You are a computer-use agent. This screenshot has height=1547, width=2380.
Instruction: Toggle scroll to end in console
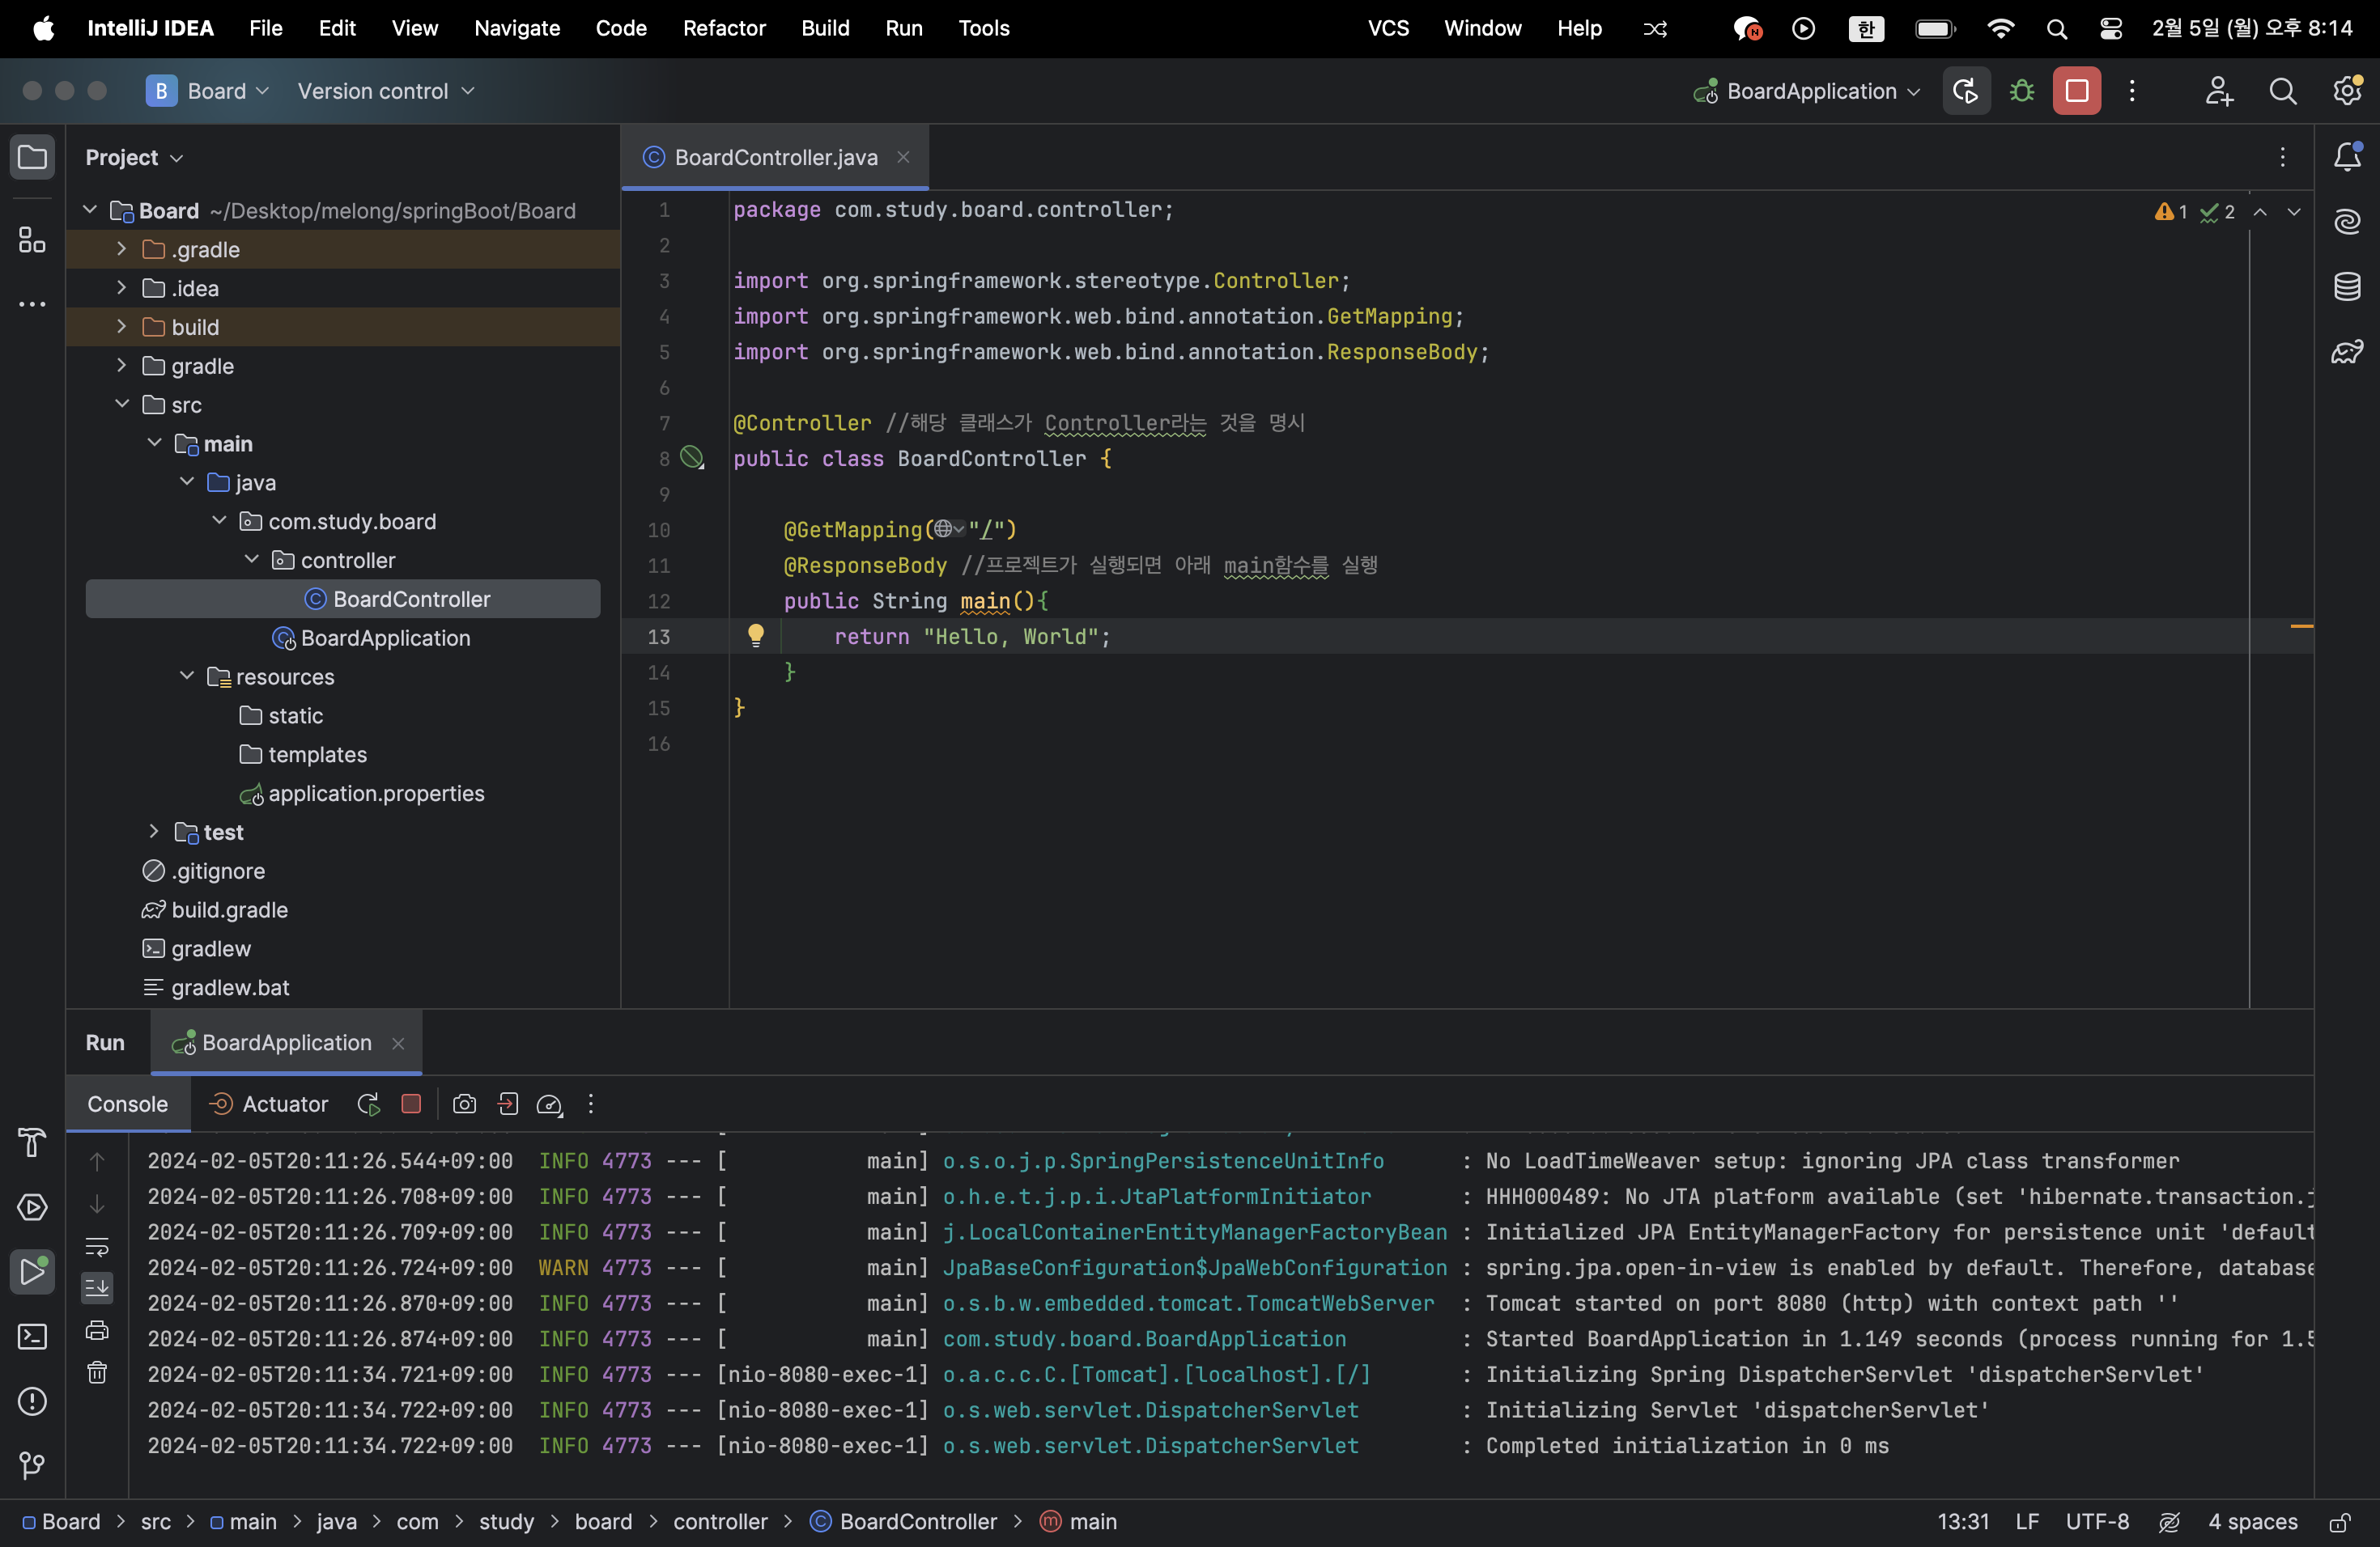[x=97, y=1287]
